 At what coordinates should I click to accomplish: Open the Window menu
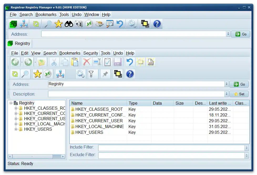[x=92, y=15]
